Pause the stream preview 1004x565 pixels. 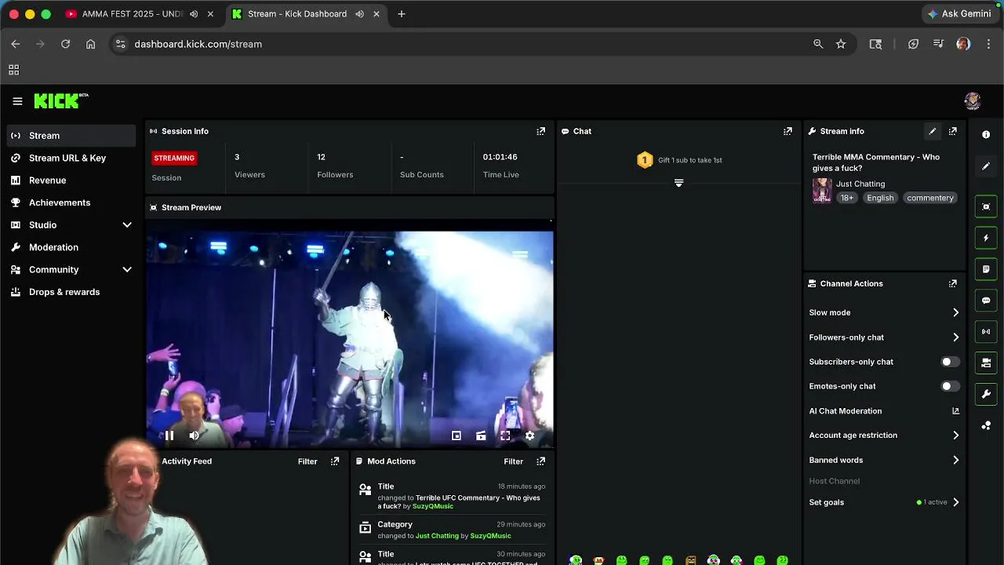pyautogui.click(x=169, y=436)
